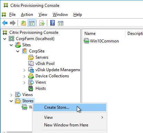This screenshot has height=133, width=143.
Task: Click the Views icon under CorpSite
Action: tap(31, 82)
